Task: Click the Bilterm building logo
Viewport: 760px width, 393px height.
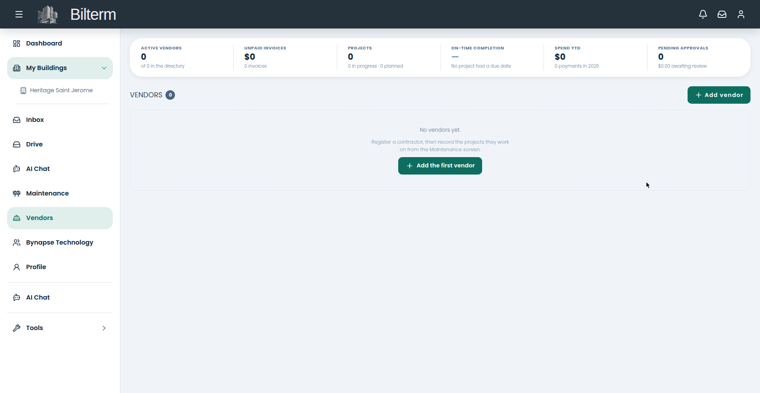Action: [x=47, y=14]
